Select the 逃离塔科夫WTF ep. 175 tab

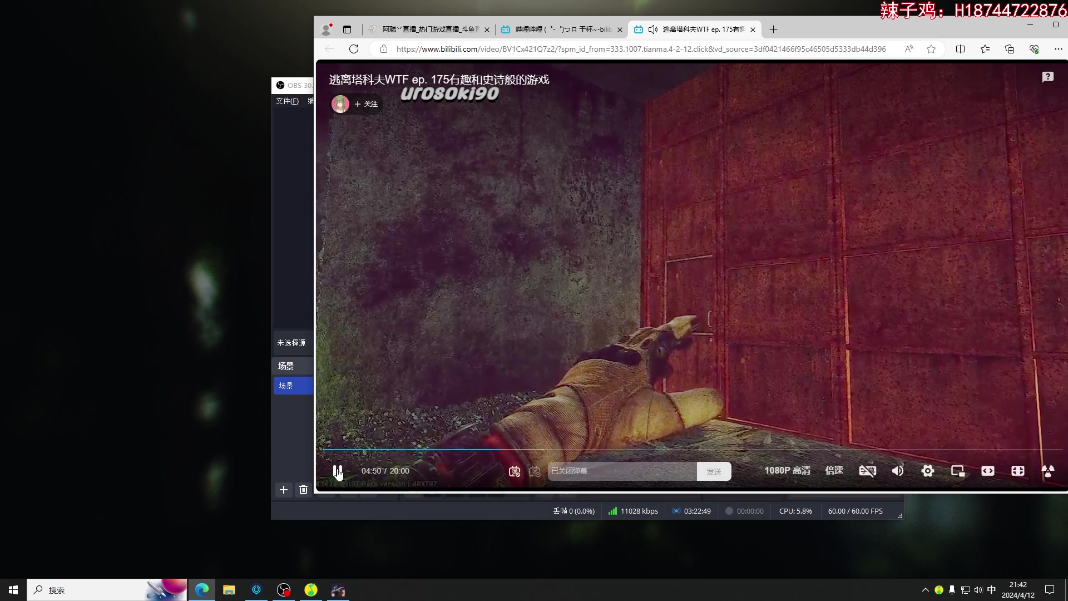coord(694,29)
